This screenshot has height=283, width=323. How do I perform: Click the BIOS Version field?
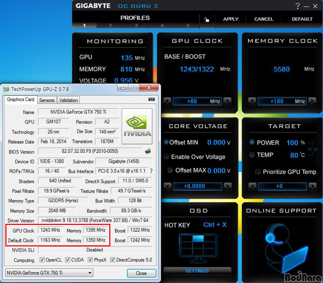[x=90, y=151]
